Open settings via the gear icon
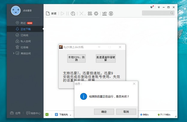187x122 pixels. 96,14
